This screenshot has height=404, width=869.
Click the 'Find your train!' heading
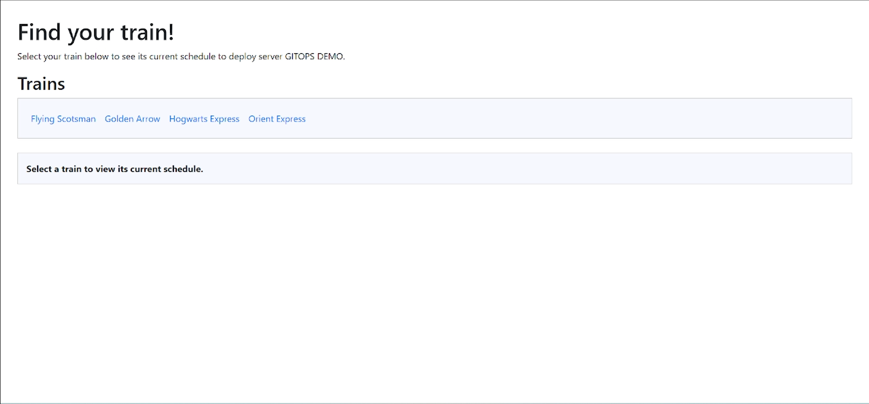[96, 33]
